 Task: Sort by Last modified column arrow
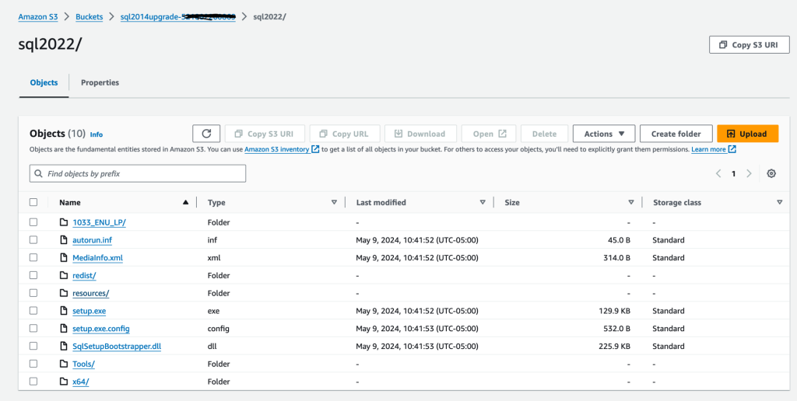(483, 202)
